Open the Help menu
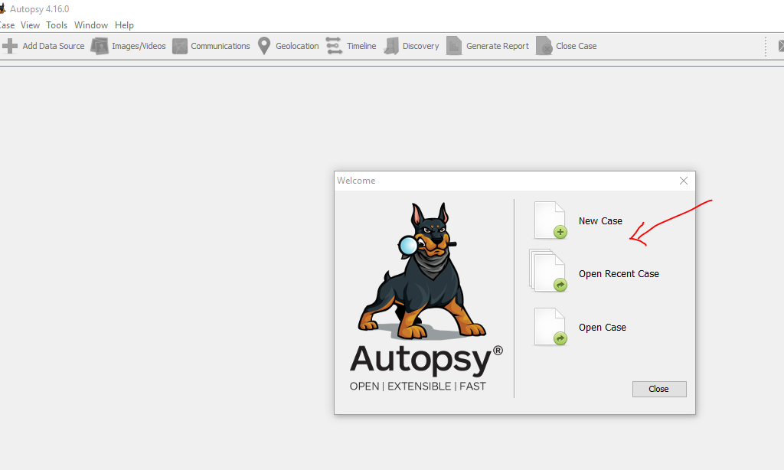This screenshot has height=470, width=784. tap(124, 25)
